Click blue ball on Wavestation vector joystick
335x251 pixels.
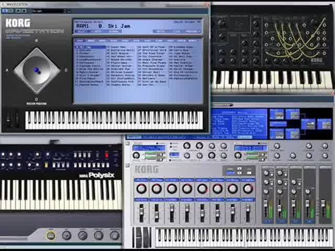(x=37, y=70)
